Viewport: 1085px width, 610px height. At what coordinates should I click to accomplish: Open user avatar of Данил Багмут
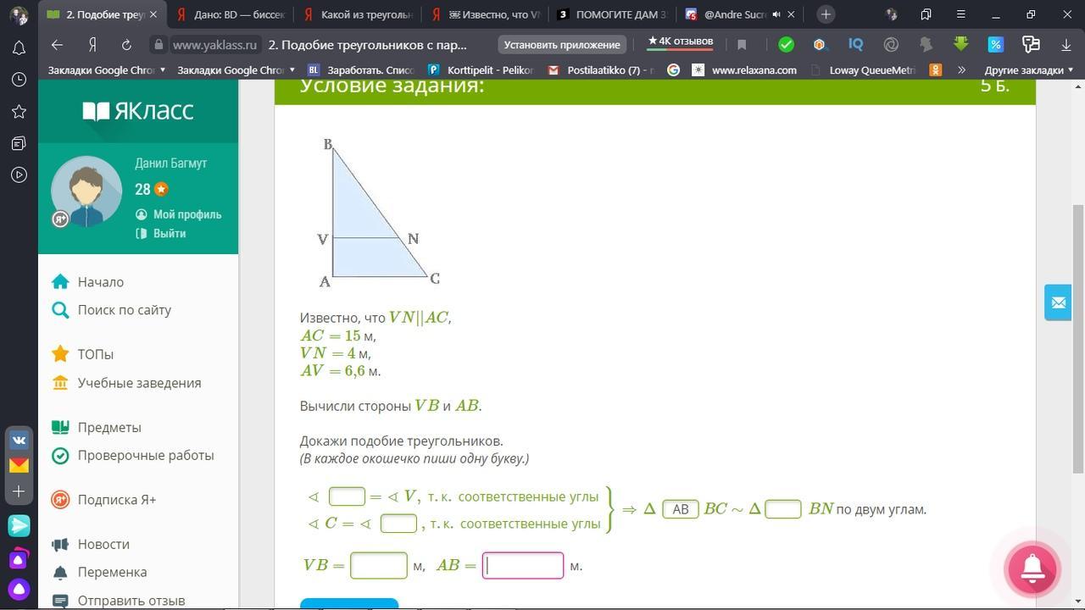point(86,191)
